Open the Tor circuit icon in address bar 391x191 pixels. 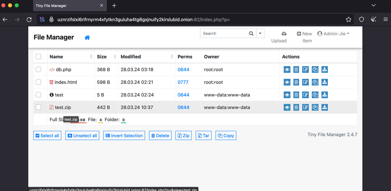point(42,19)
